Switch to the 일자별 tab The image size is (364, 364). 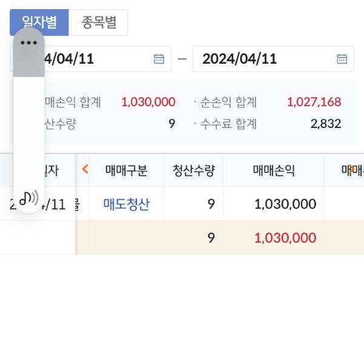pyautogui.click(x=39, y=22)
